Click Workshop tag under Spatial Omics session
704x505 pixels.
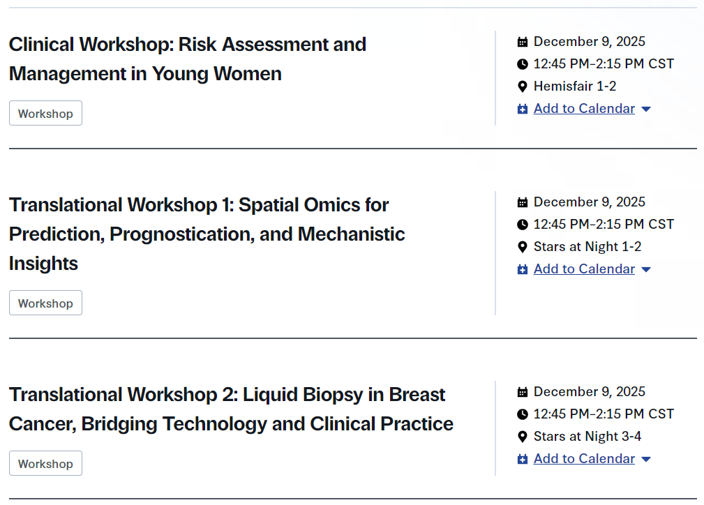point(45,303)
